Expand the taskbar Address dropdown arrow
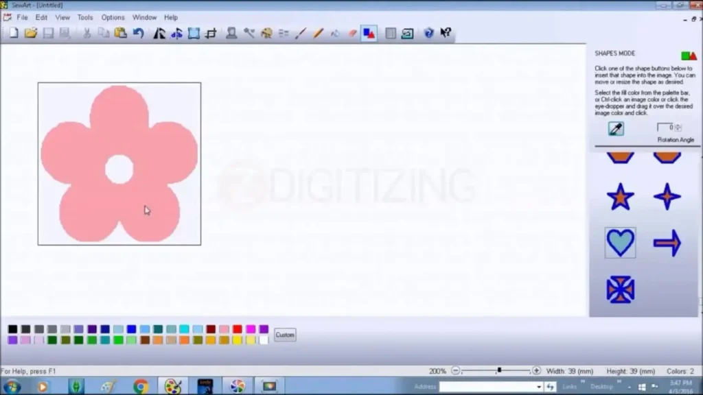 pos(539,387)
